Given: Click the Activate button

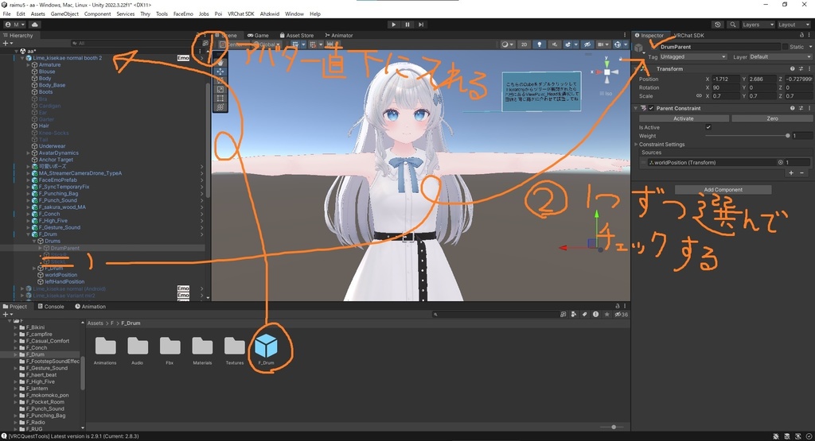Looking at the screenshot, I should (x=683, y=118).
